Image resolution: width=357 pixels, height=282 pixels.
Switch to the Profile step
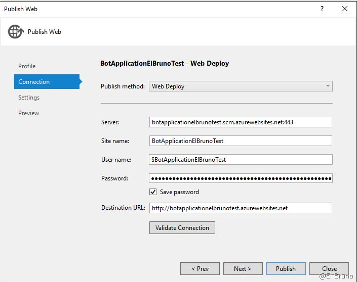coord(27,66)
